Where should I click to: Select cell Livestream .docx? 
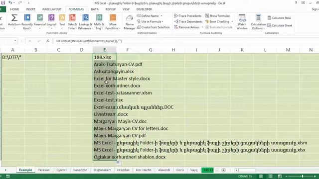(x=104, y=114)
